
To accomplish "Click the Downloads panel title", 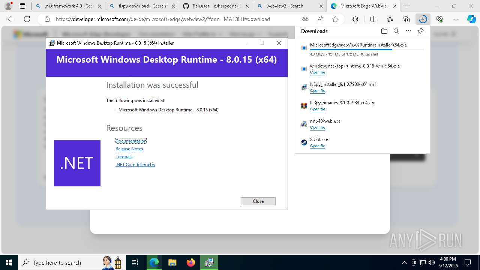I will (x=314, y=31).
